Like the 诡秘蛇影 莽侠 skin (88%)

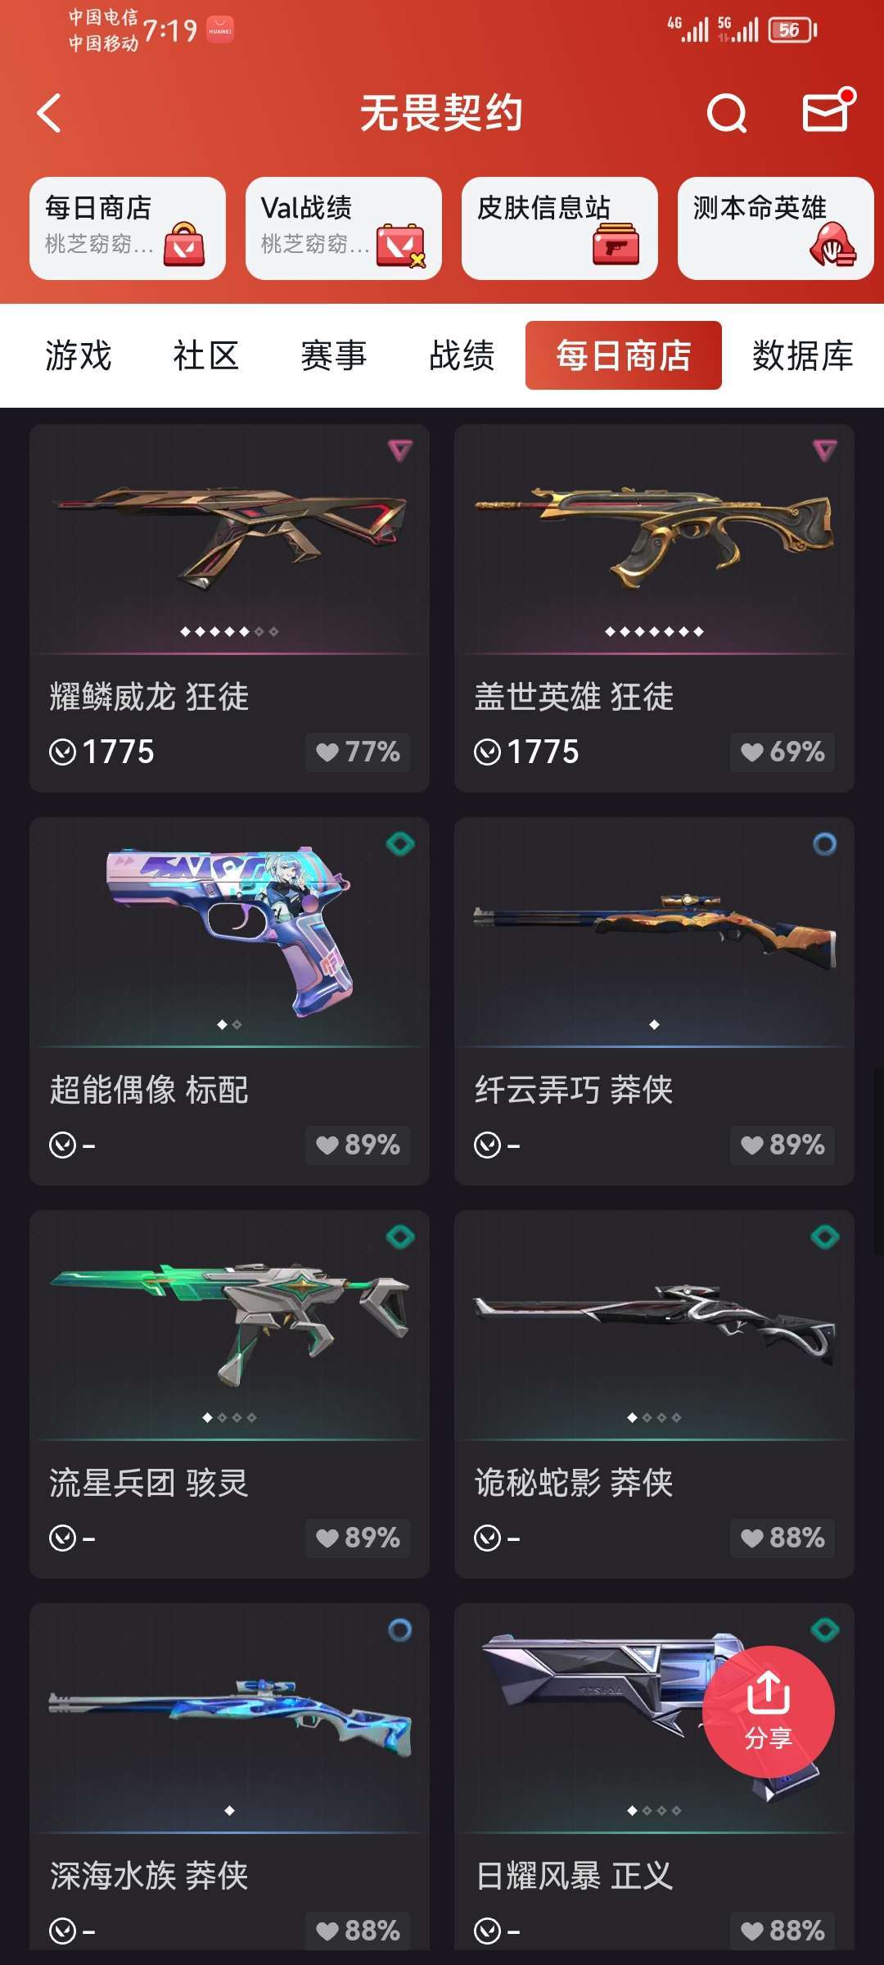point(783,1538)
